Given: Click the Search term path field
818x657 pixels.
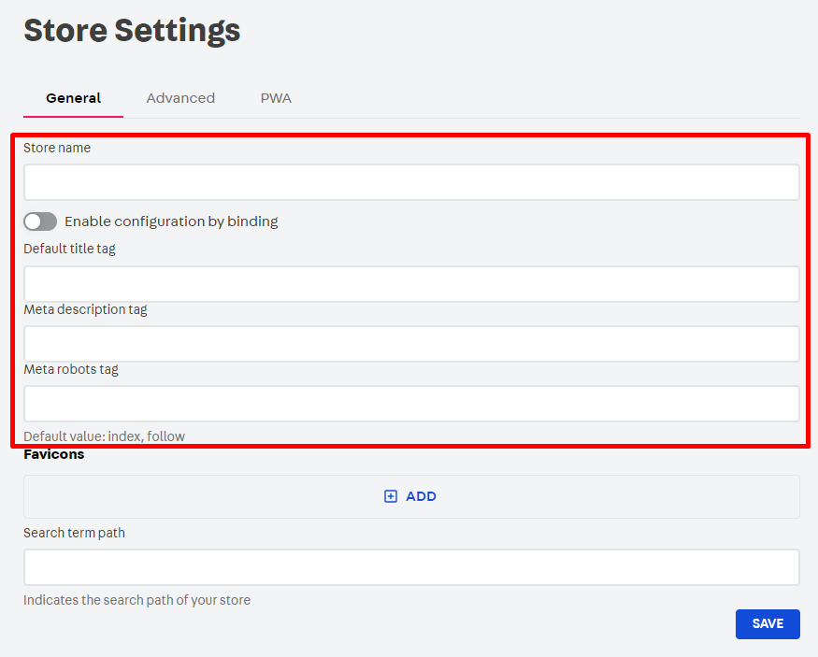Looking at the screenshot, I should [411, 567].
